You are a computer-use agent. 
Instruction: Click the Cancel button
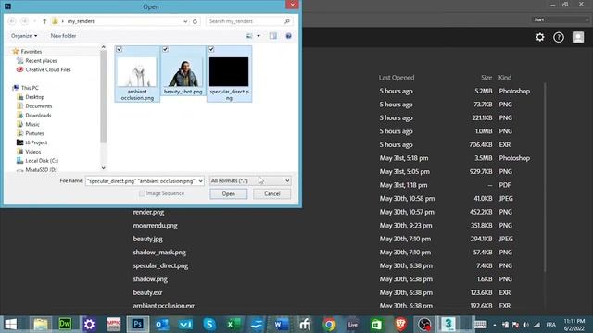(271, 193)
